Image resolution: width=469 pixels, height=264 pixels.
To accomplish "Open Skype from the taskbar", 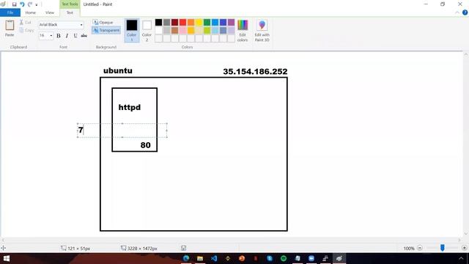I will (270, 258).
